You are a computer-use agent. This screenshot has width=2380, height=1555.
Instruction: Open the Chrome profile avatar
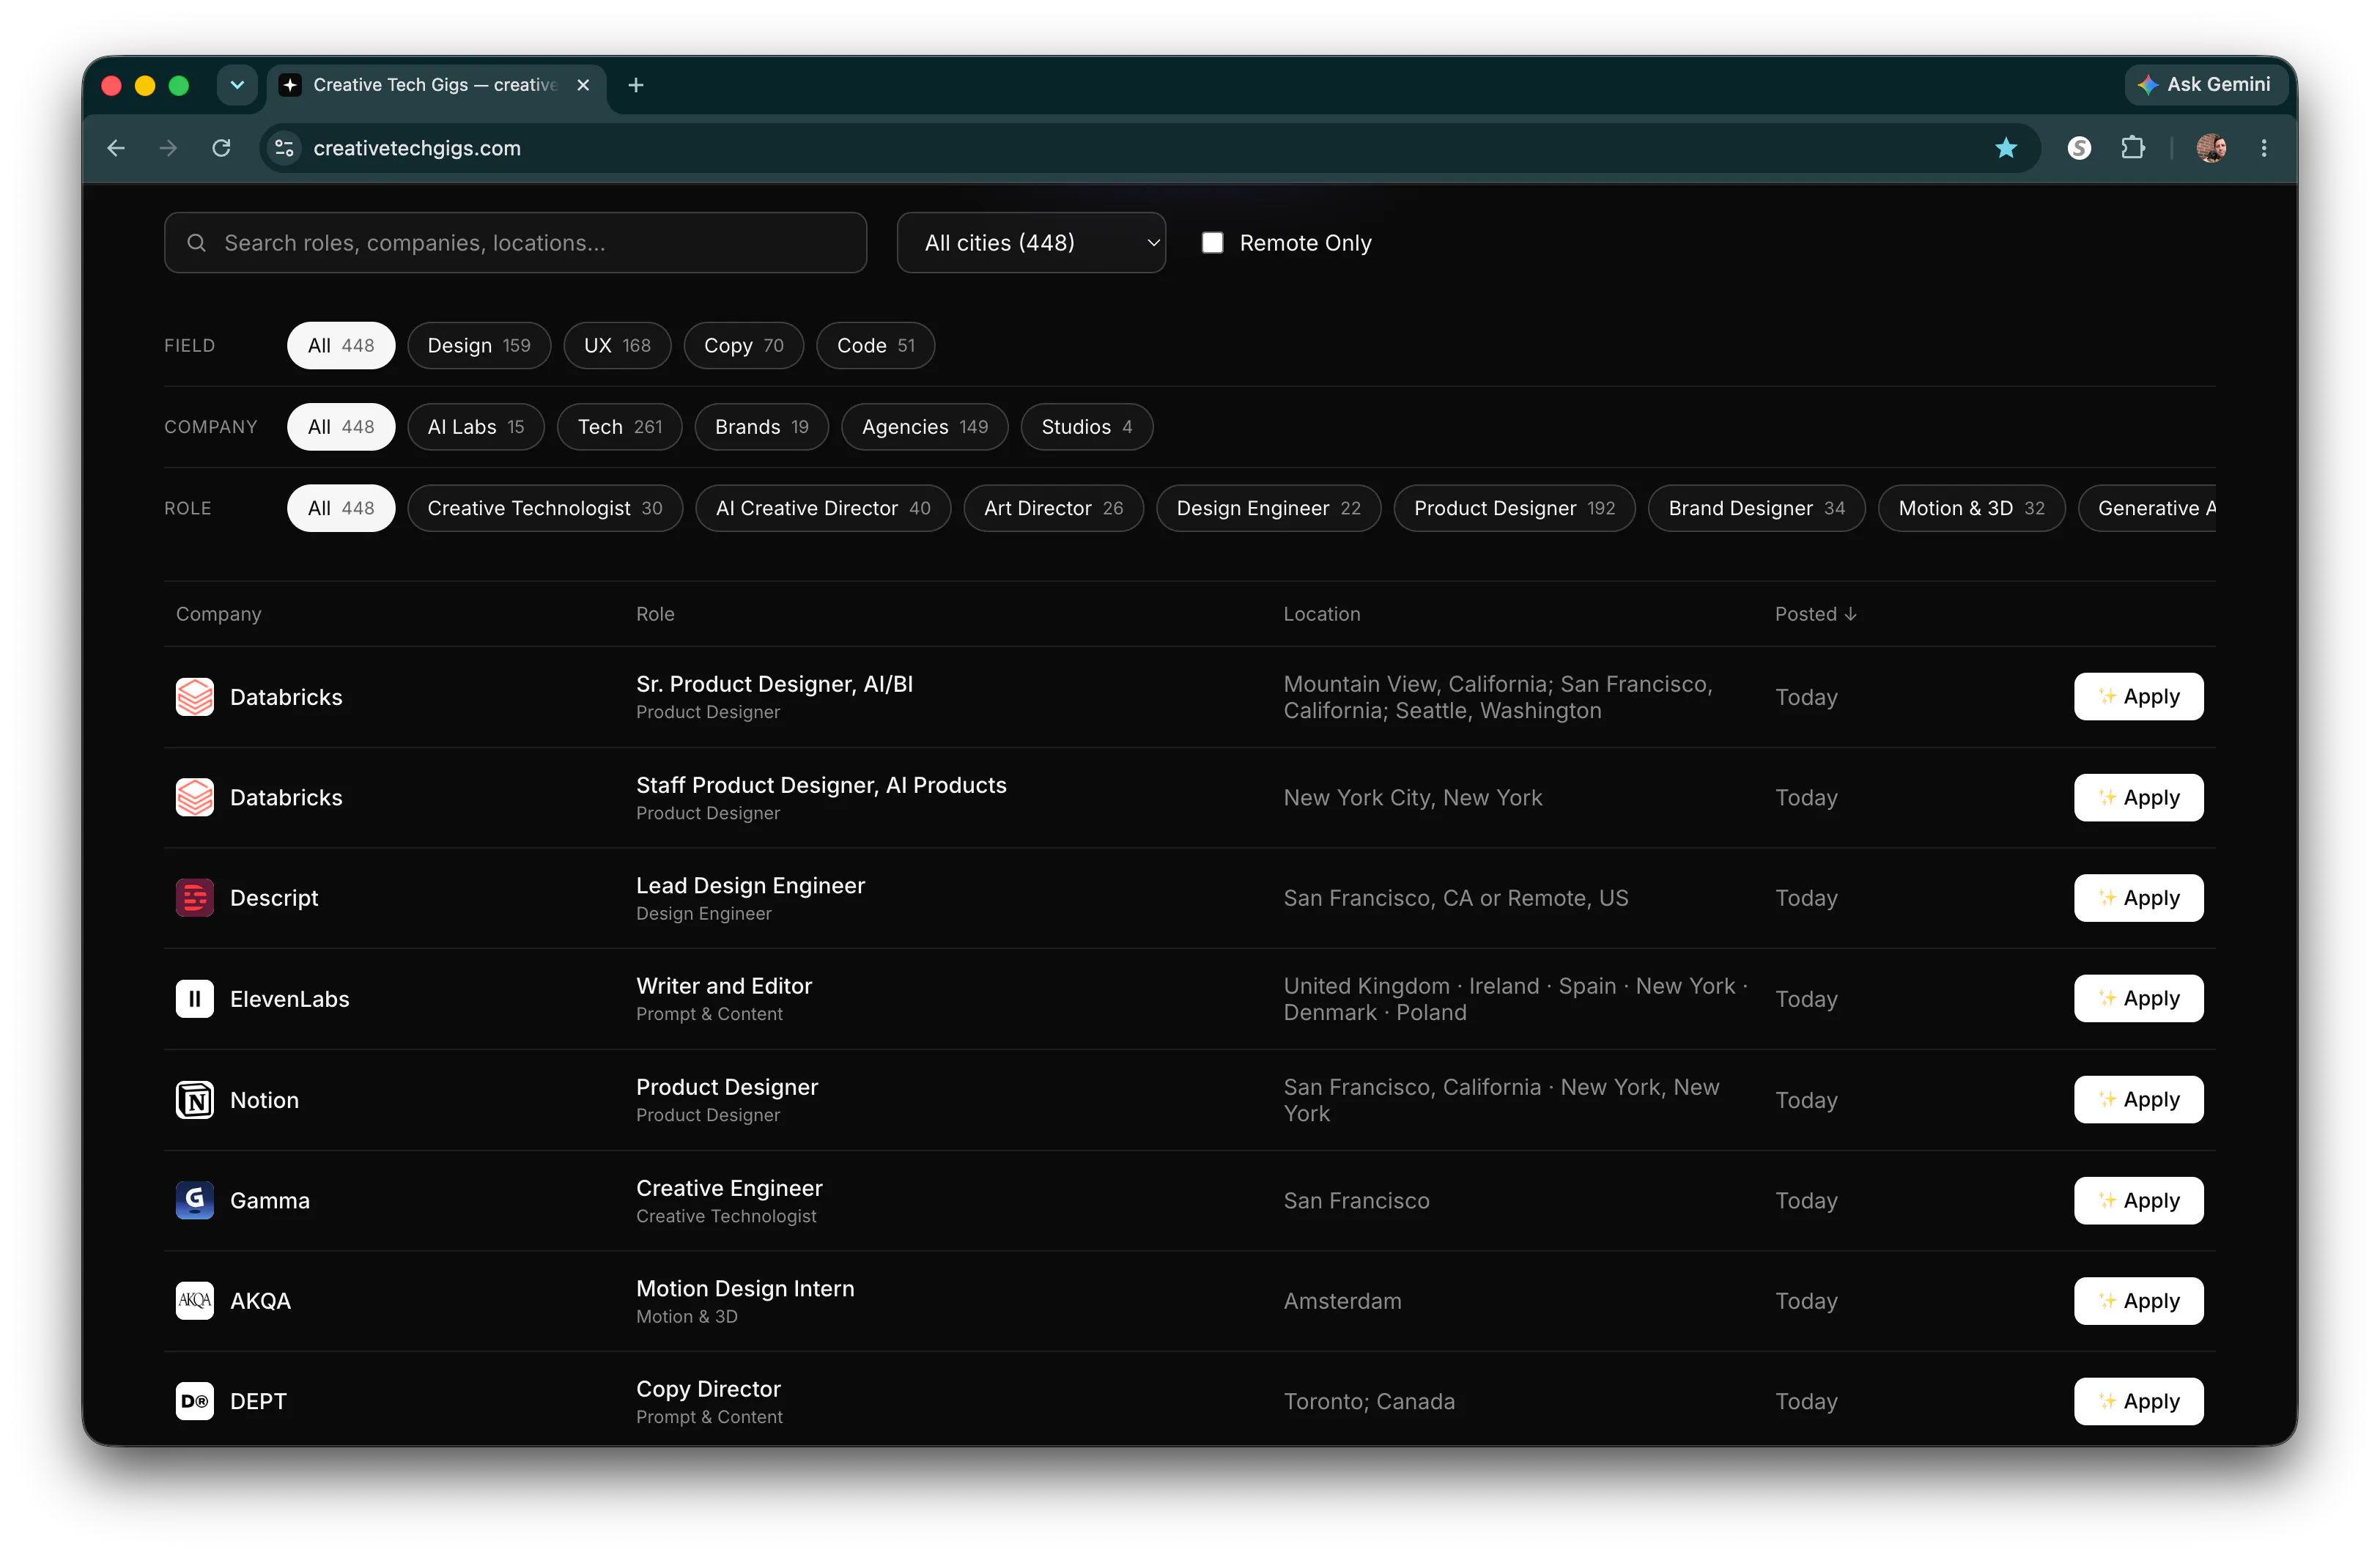click(2211, 148)
